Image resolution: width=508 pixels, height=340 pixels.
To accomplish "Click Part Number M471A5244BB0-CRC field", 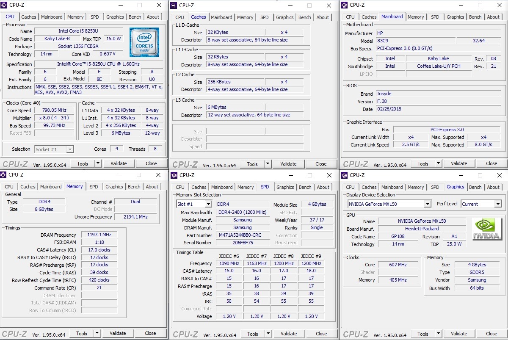I will (x=243, y=235).
